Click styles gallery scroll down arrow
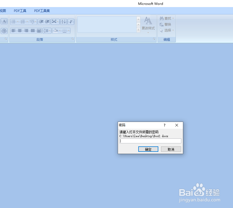233x208 pixels. (138, 24)
